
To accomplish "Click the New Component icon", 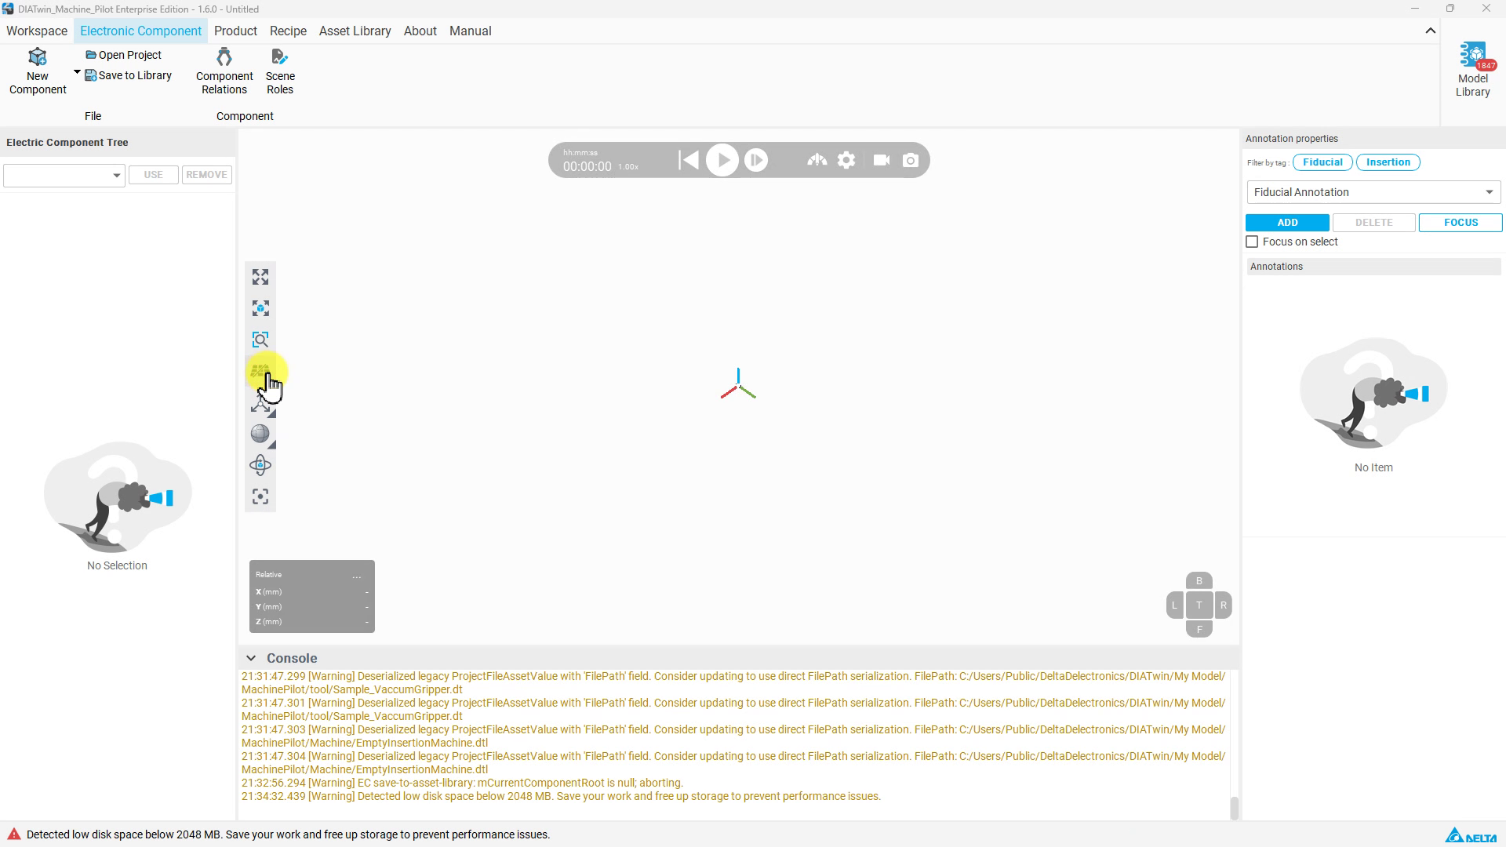I will (x=37, y=57).
